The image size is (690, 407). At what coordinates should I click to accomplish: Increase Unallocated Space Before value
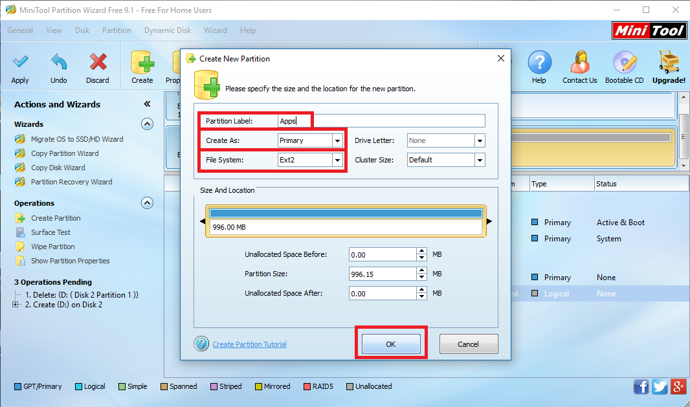point(421,251)
